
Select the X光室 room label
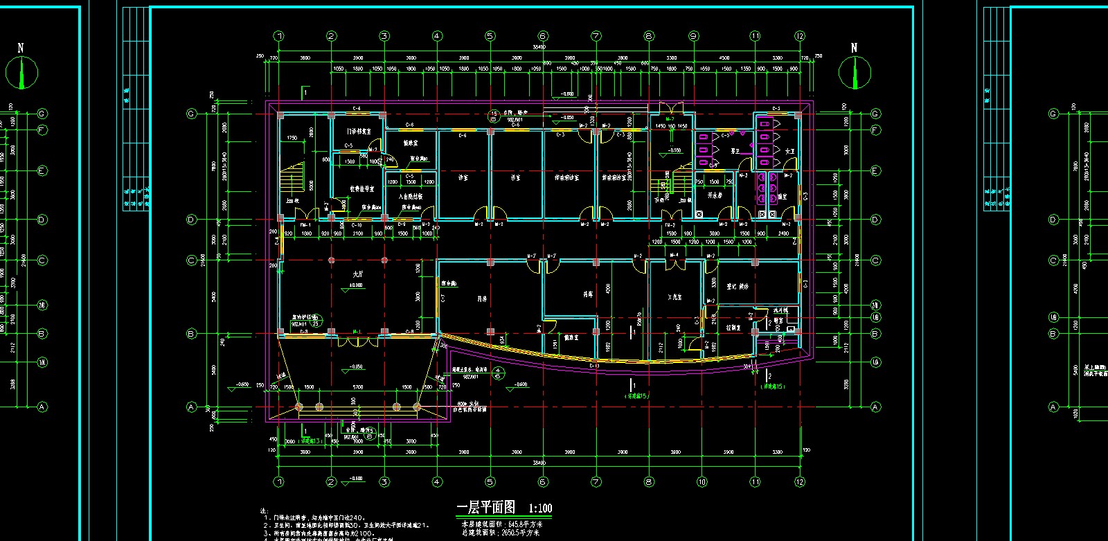tap(674, 297)
